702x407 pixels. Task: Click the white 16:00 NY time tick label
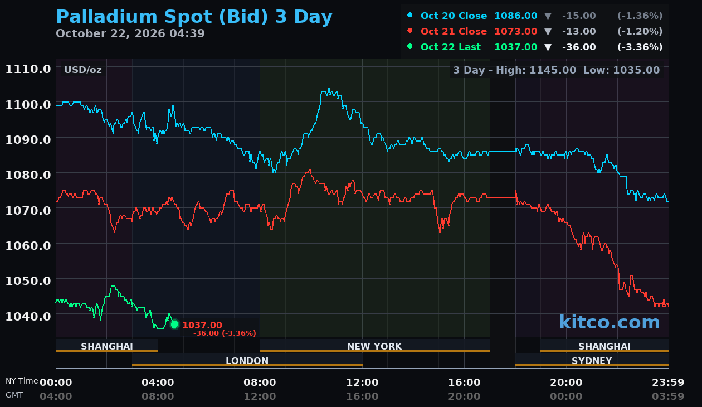[x=464, y=382]
